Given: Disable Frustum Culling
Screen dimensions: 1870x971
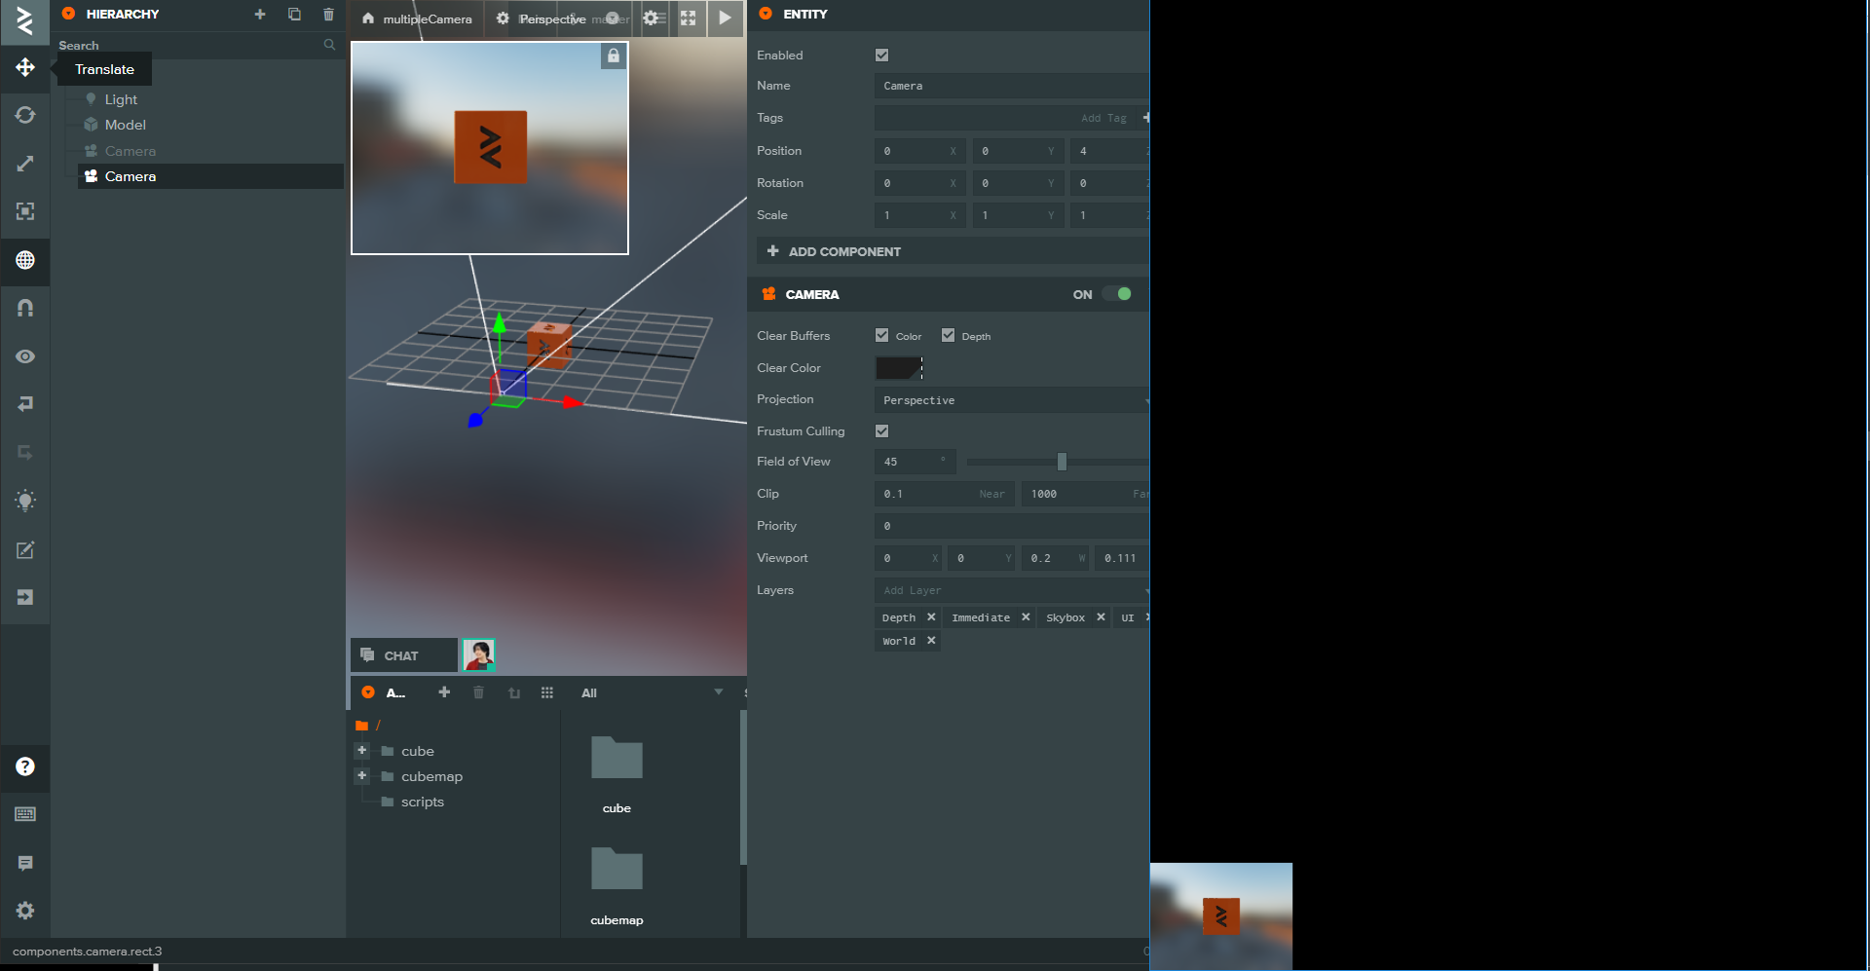Looking at the screenshot, I should [x=881, y=430].
